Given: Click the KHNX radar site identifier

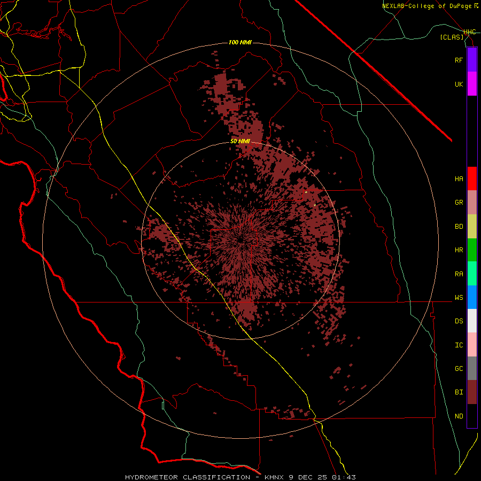Looking at the screenshot, I should pos(275,477).
